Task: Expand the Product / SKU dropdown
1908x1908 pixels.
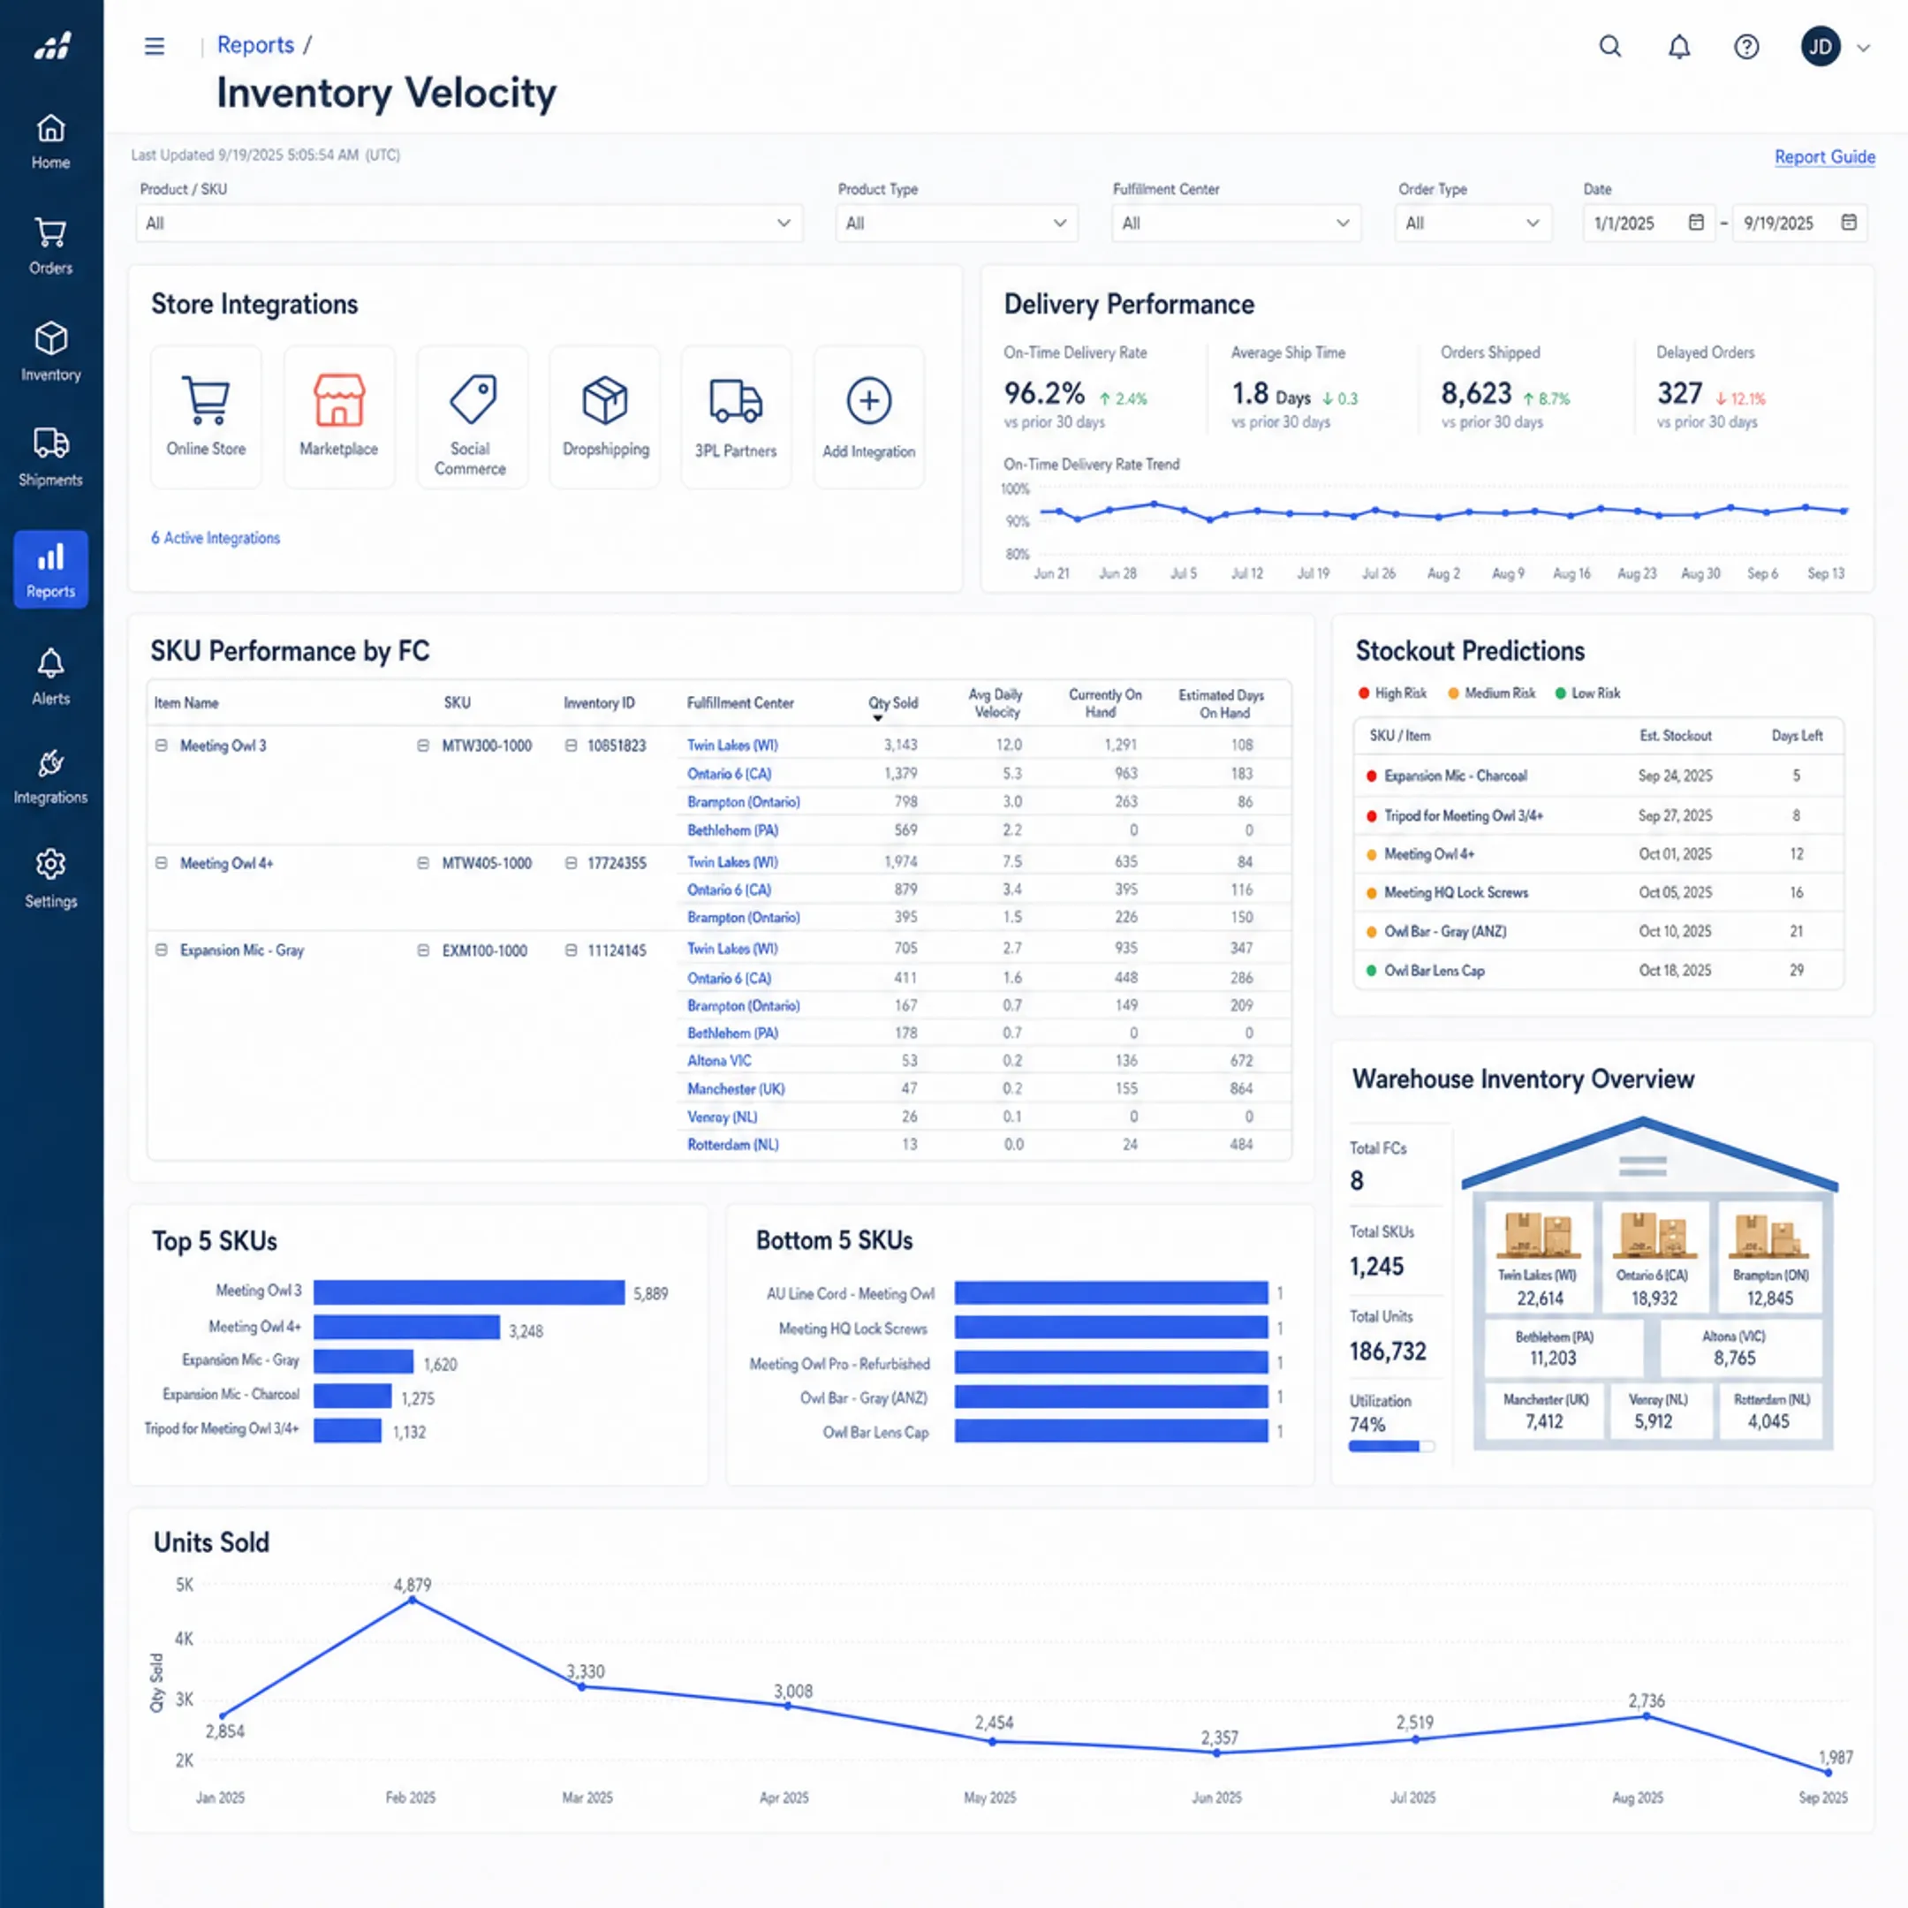Action: (x=469, y=223)
